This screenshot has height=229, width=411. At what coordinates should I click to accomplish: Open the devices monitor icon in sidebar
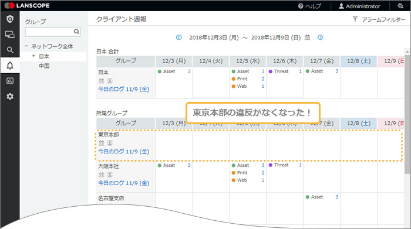(10, 34)
